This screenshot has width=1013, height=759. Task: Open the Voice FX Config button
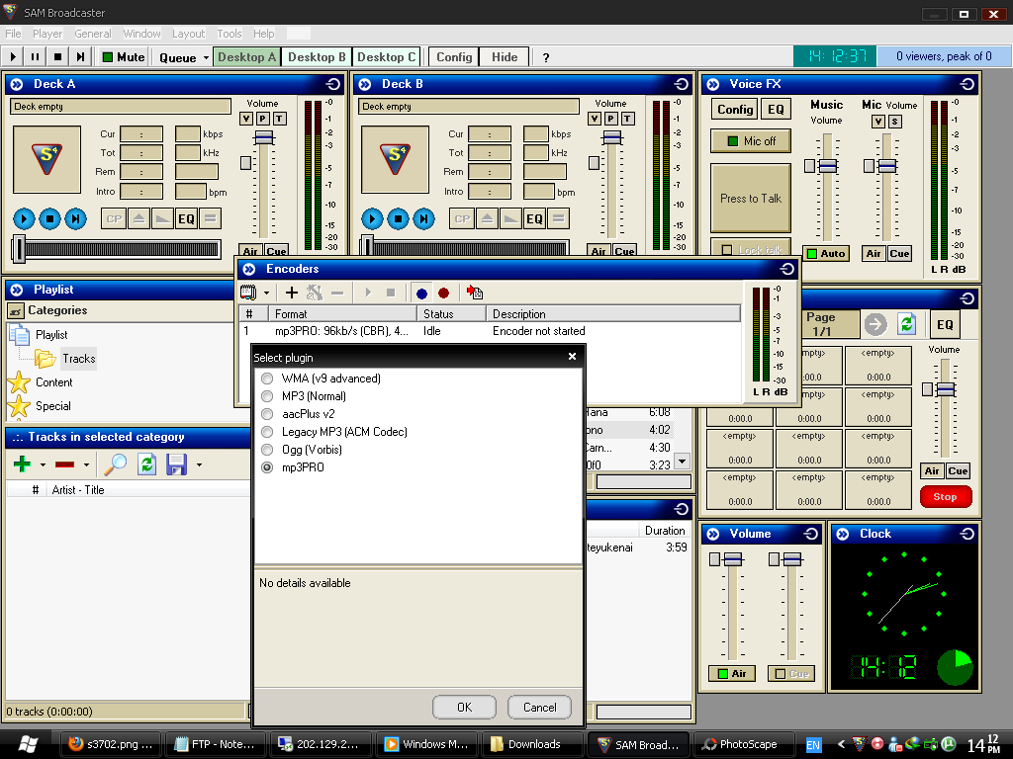coord(735,110)
